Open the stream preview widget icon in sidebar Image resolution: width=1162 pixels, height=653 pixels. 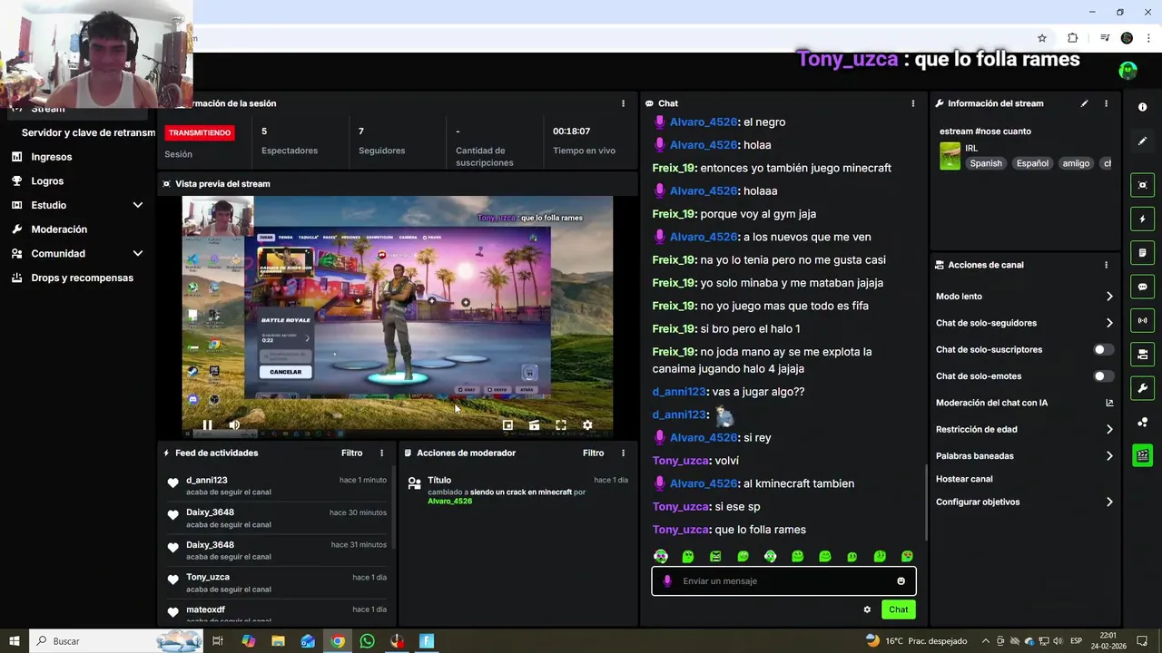point(1142,185)
